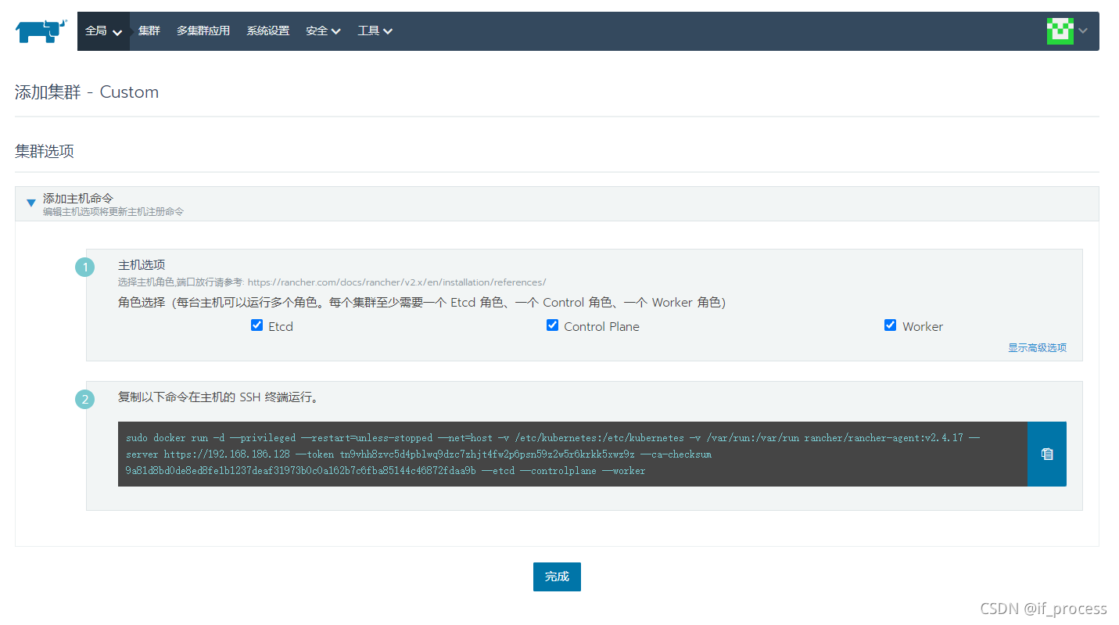Click the 复制以下命令 instruction text
The width and height of the screenshot is (1119, 625).
pyautogui.click(x=218, y=397)
